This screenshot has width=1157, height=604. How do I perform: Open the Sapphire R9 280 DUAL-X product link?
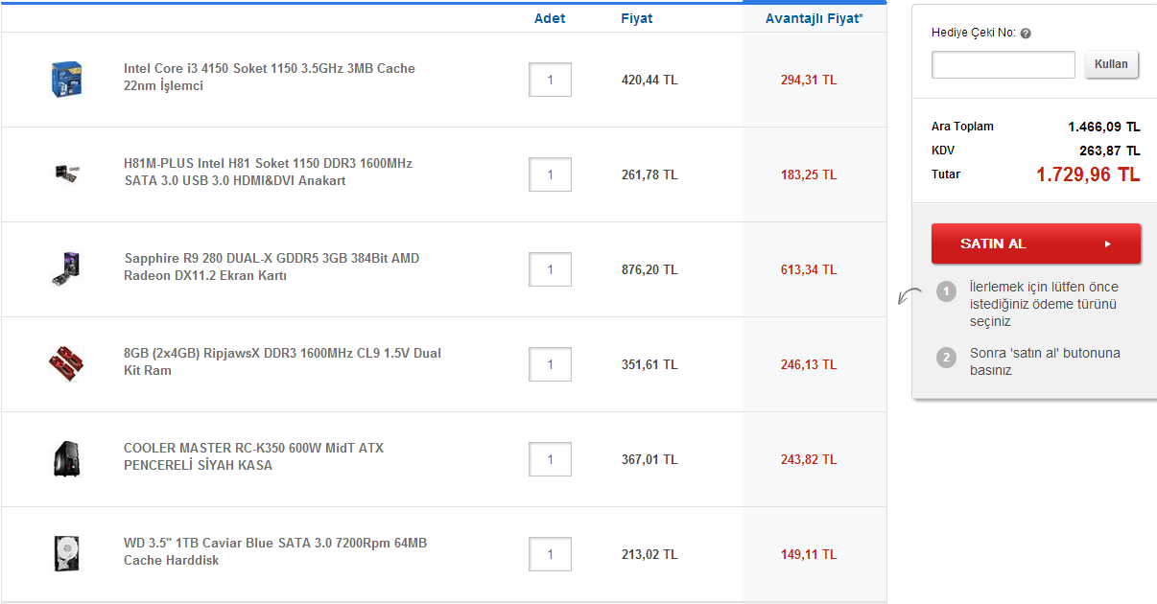[272, 267]
